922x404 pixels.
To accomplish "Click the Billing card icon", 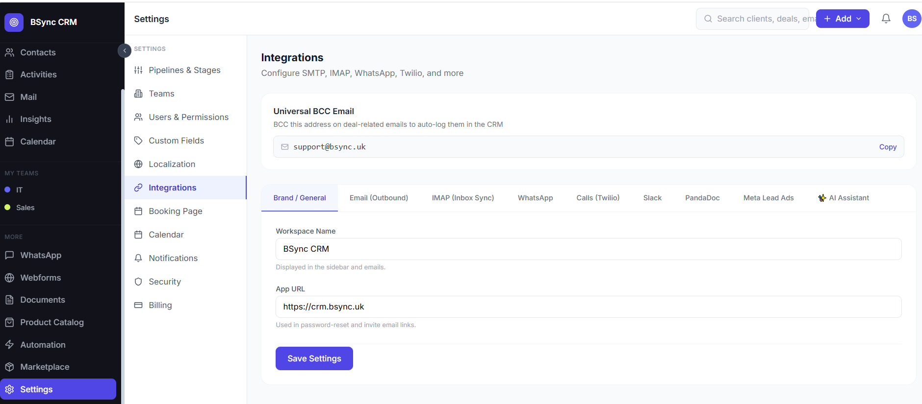I will point(138,305).
